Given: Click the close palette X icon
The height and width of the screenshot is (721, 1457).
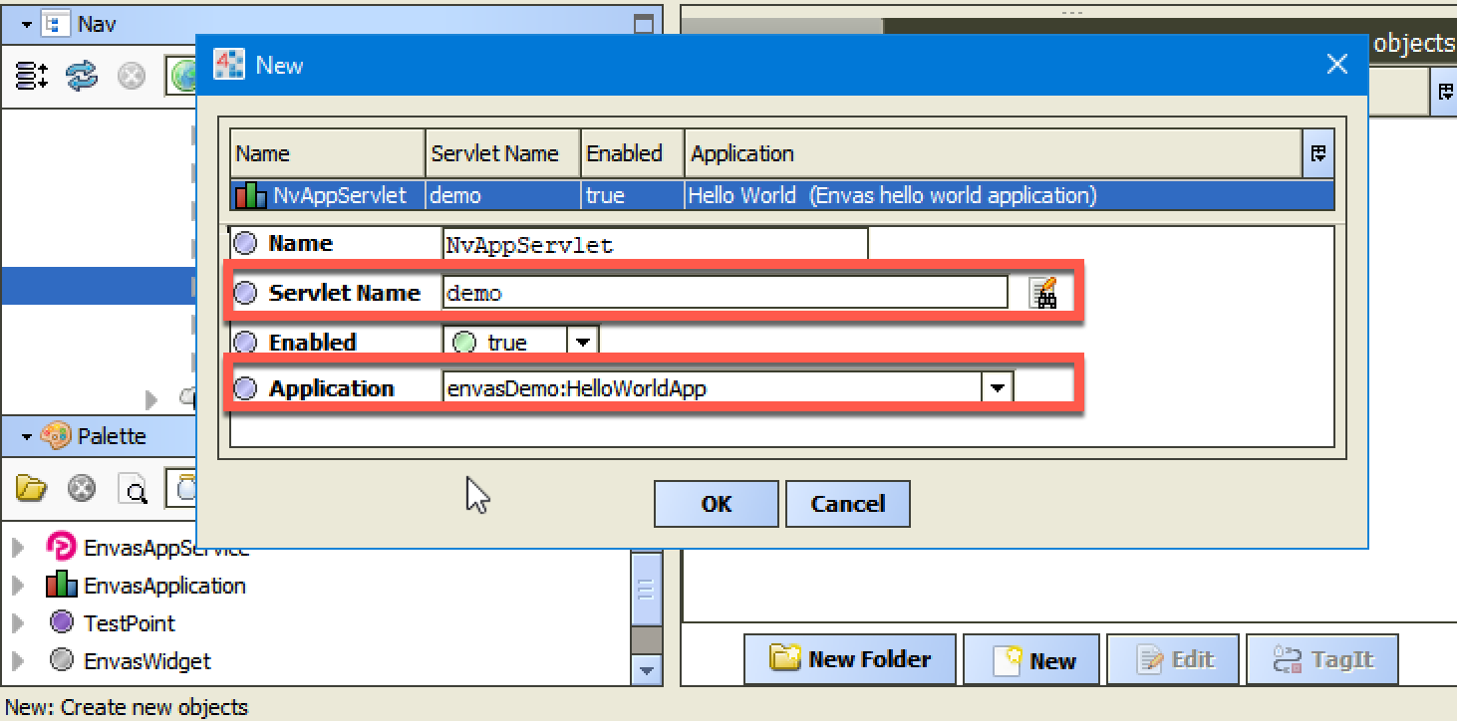Looking at the screenshot, I should [x=82, y=488].
